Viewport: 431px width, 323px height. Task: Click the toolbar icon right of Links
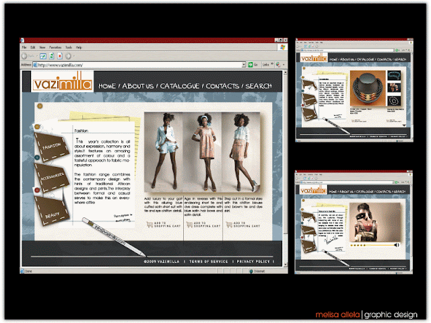pos(278,65)
